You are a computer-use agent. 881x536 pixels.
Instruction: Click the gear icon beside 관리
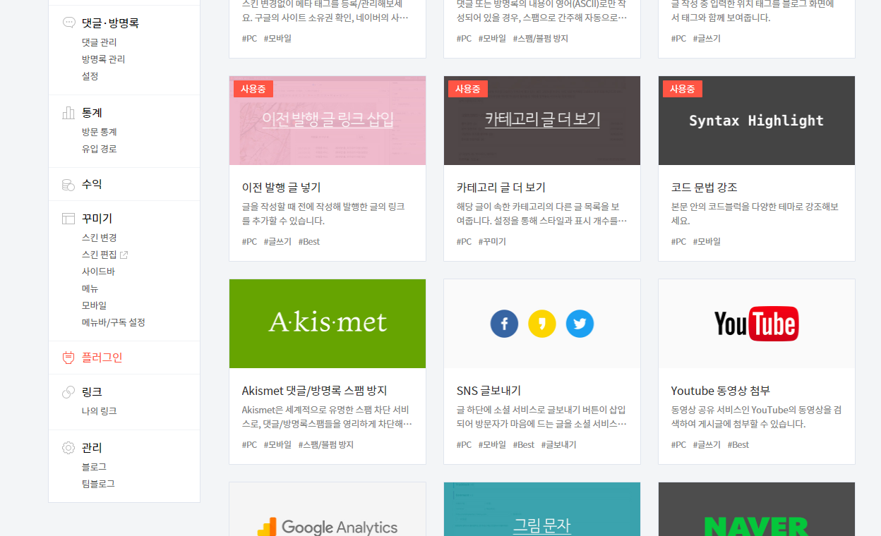tap(68, 448)
